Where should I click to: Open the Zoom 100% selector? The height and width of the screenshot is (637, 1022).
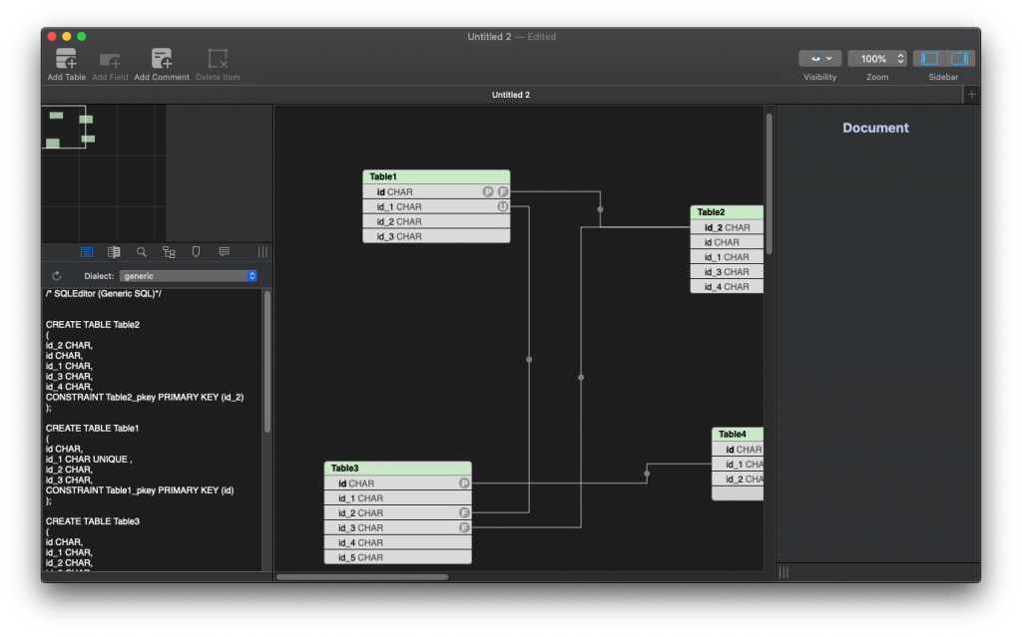click(x=877, y=59)
